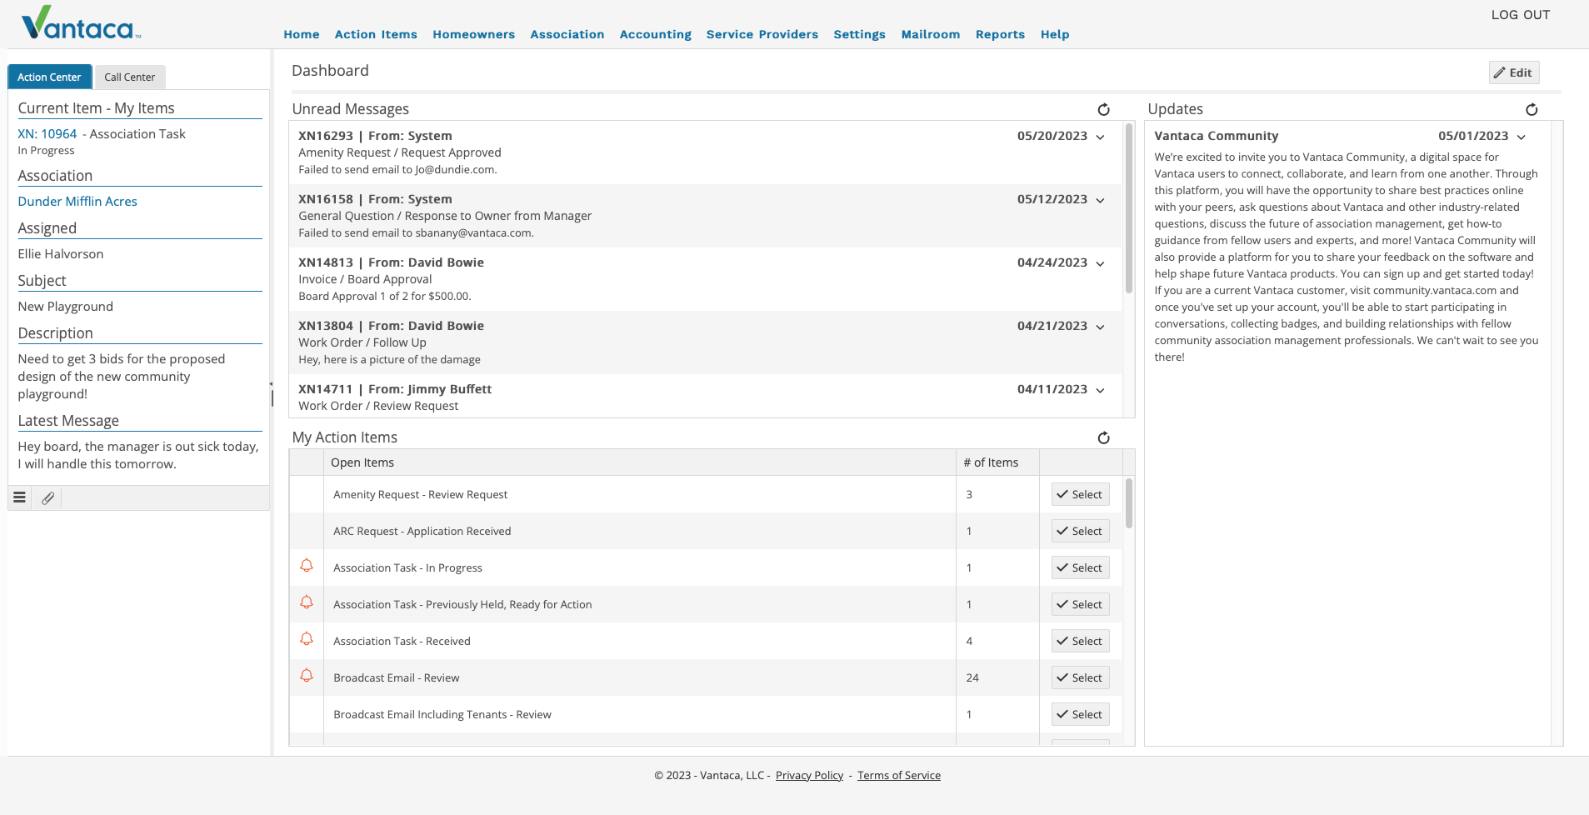Open the Dunder Mifflin Acres association

pos(77,201)
